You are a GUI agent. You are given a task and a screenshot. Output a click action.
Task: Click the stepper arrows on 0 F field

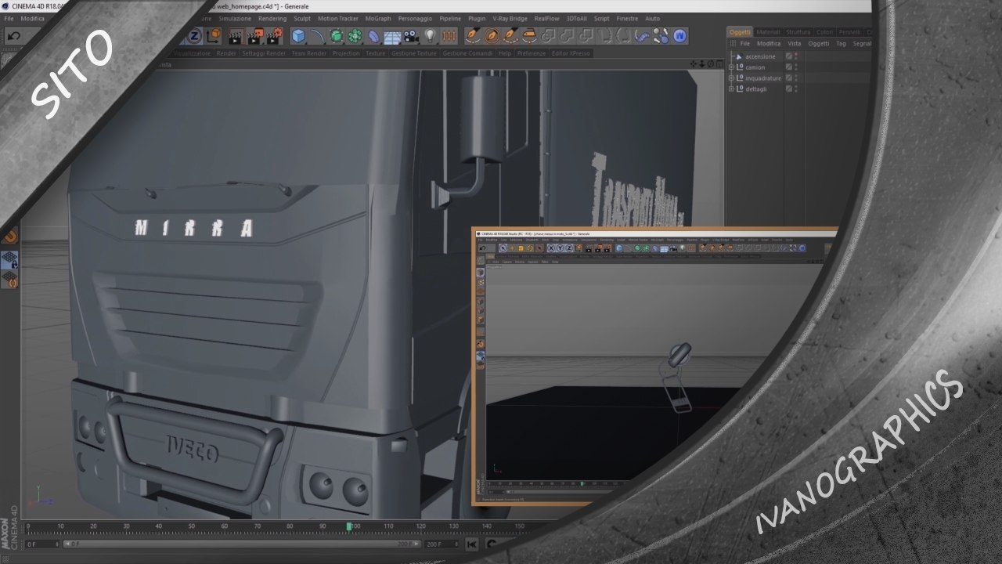57,544
